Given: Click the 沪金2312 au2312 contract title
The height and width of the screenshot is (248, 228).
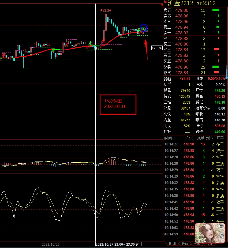Looking at the screenshot, I should pos(192,3).
